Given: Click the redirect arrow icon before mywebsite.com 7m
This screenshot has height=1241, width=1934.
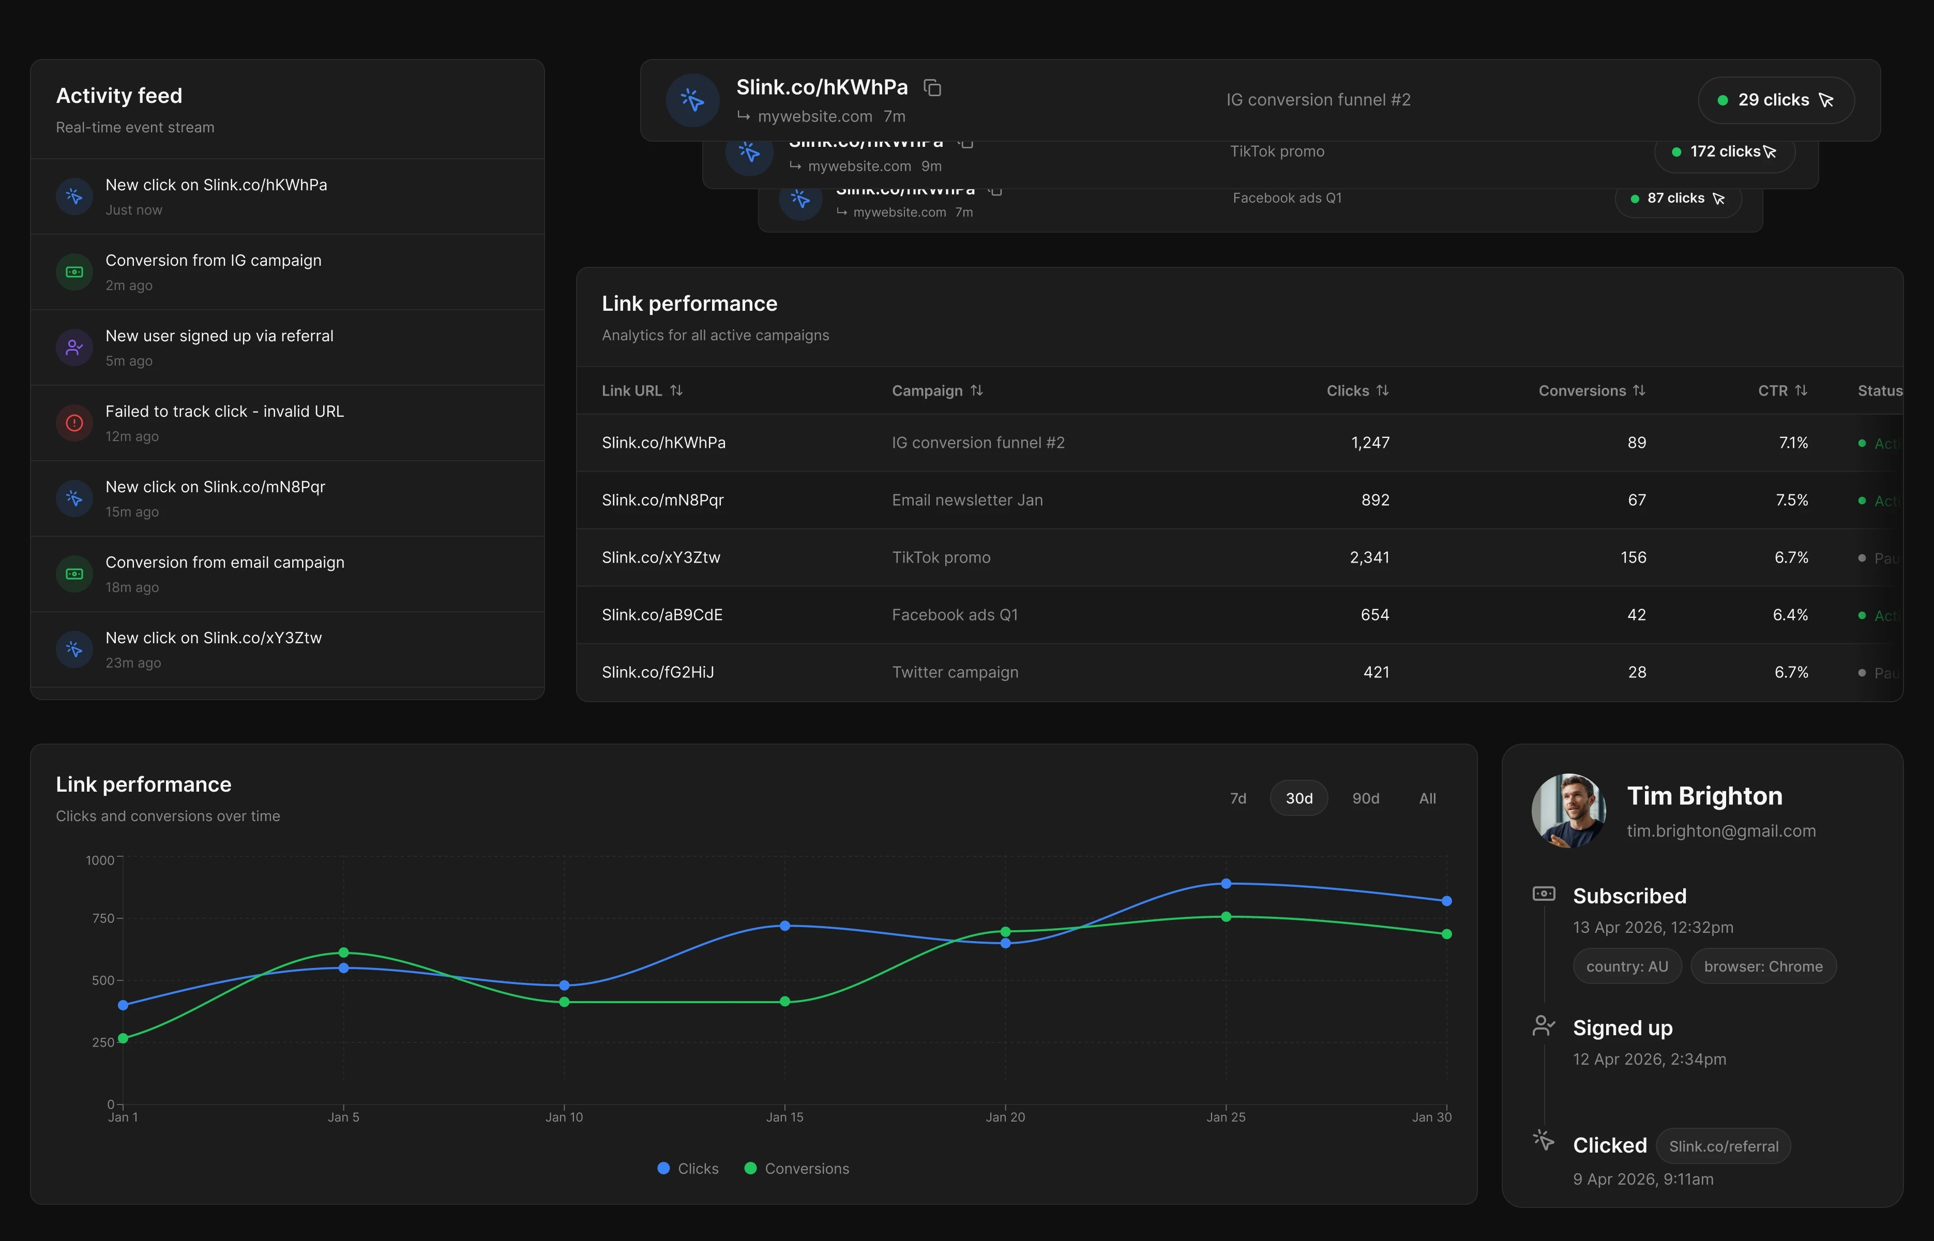Looking at the screenshot, I should [743, 116].
